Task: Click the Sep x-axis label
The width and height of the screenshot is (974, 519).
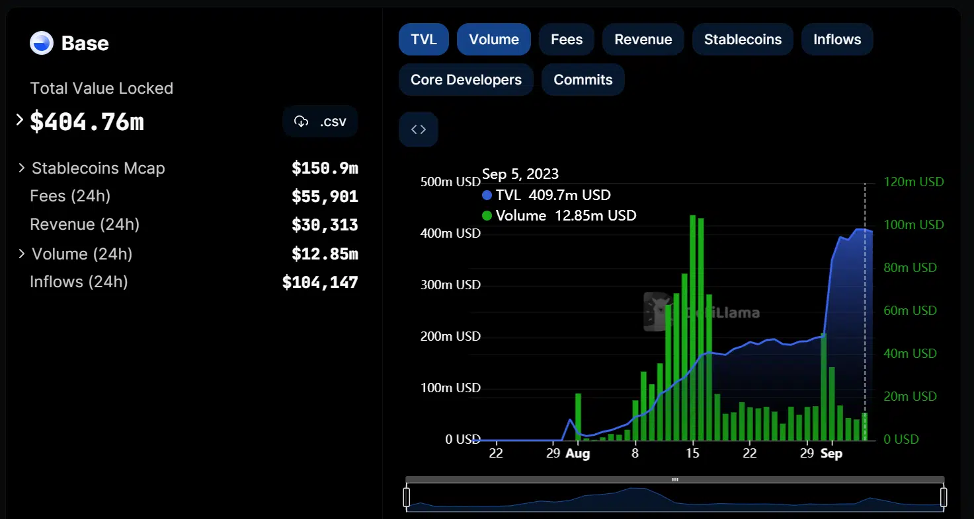Action: (x=831, y=454)
